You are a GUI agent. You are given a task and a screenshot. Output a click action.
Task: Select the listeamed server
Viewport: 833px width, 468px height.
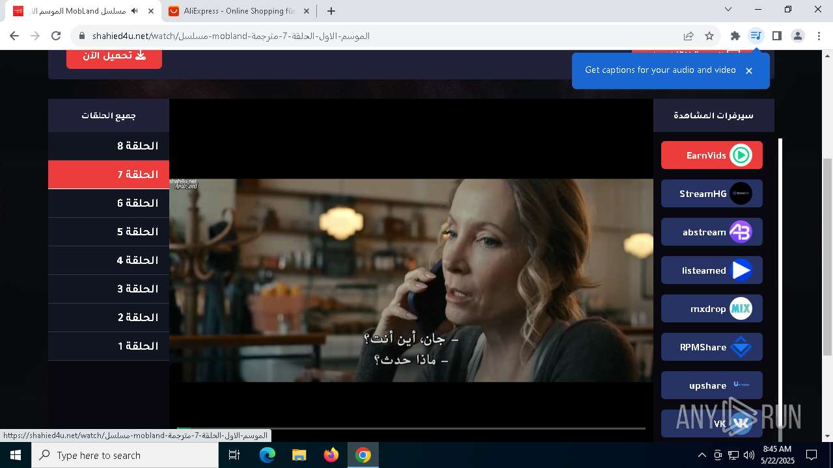(x=711, y=270)
